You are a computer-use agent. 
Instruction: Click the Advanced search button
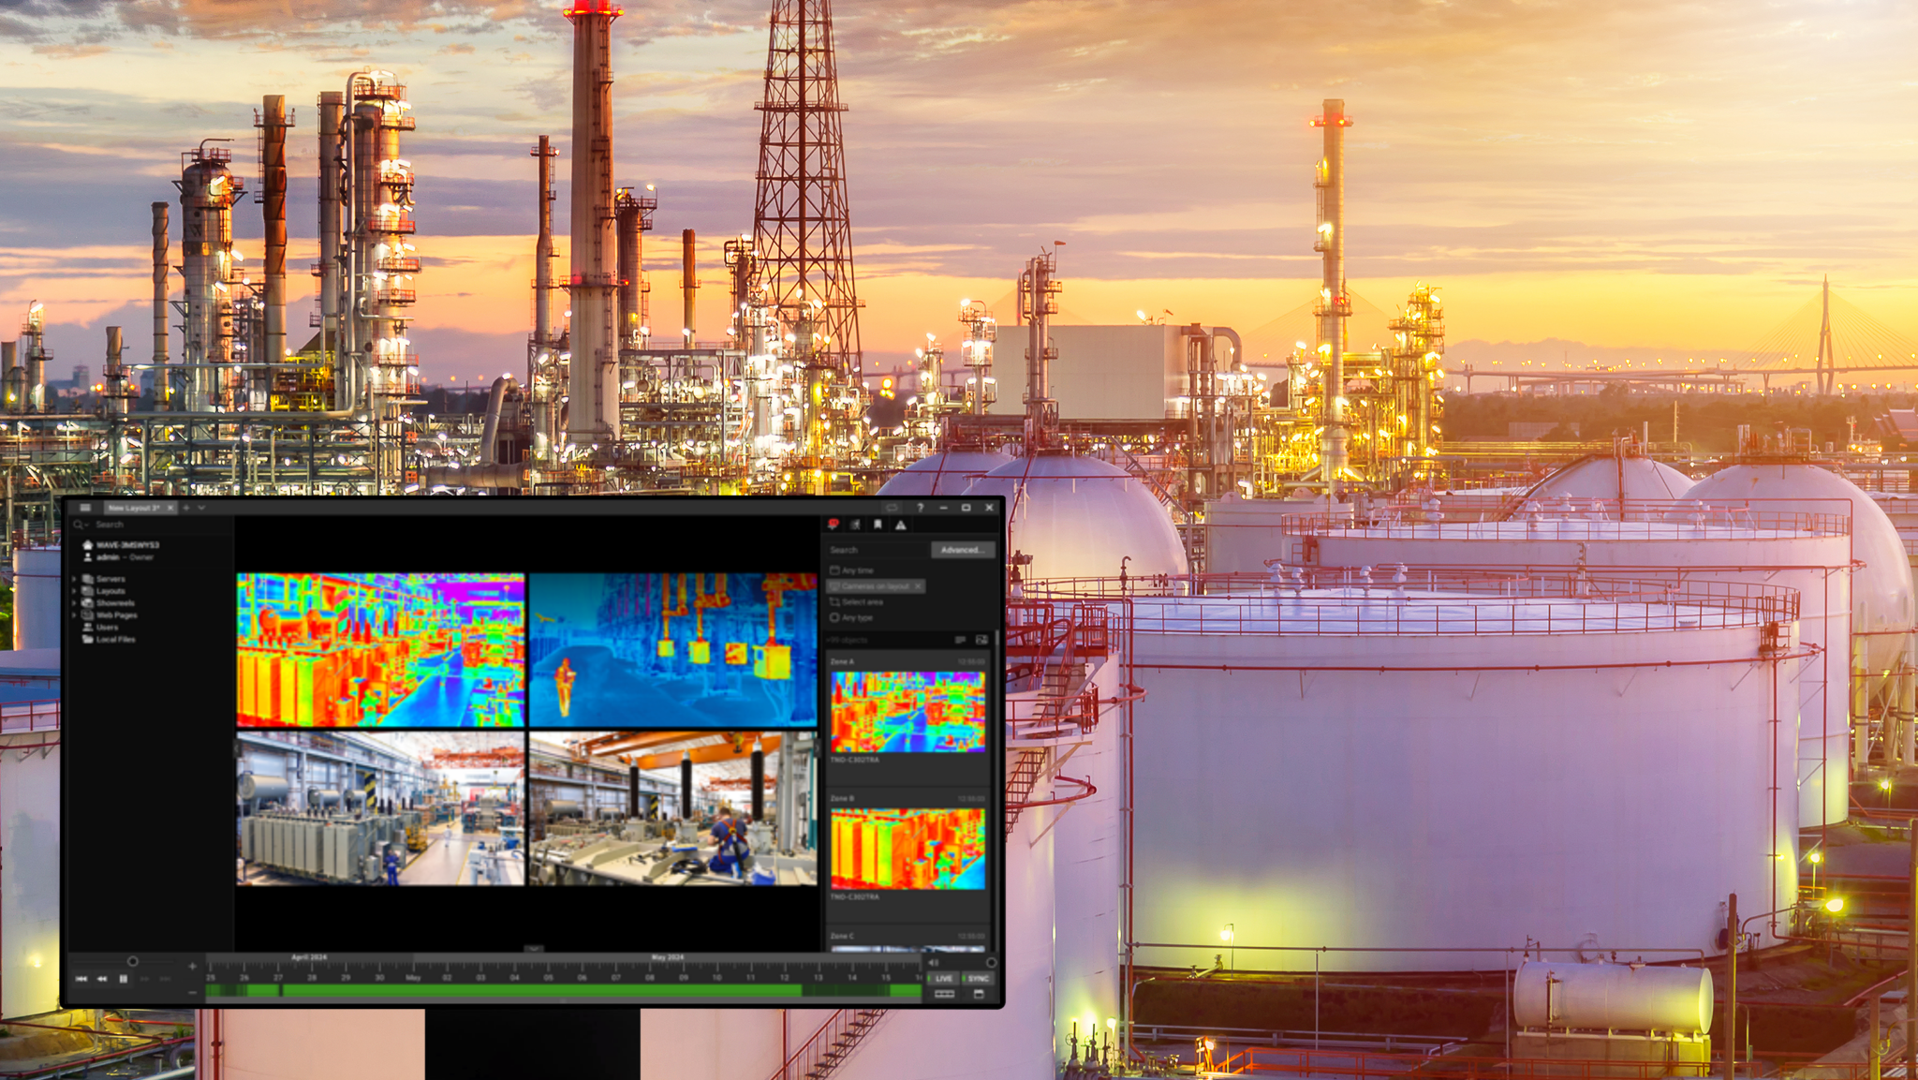[964, 550]
